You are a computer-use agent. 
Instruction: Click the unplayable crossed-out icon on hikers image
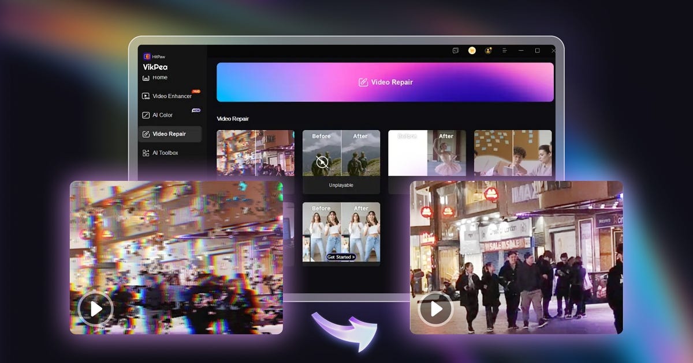(322, 163)
